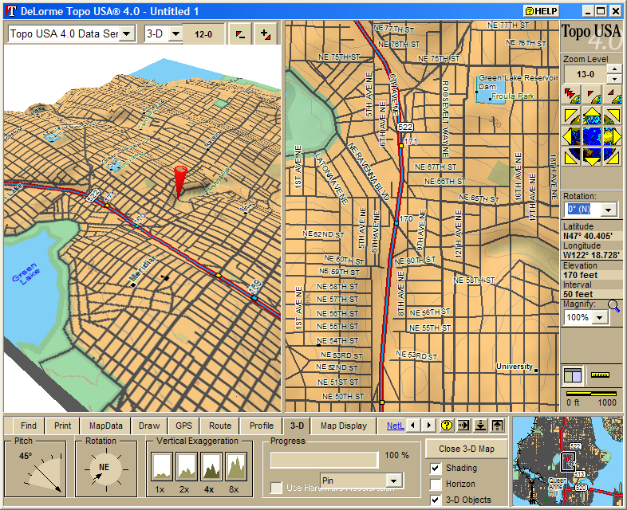Click the red pin in 3-D map
The width and height of the screenshot is (627, 510).
179,182
